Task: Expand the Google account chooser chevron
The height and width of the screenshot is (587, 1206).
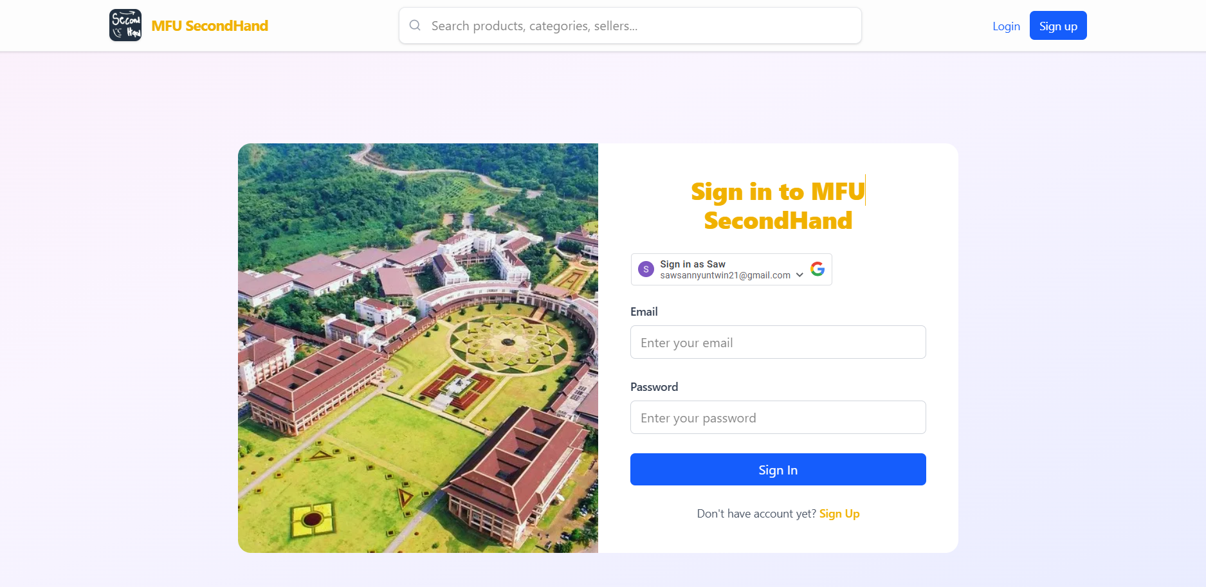Action: tap(799, 275)
